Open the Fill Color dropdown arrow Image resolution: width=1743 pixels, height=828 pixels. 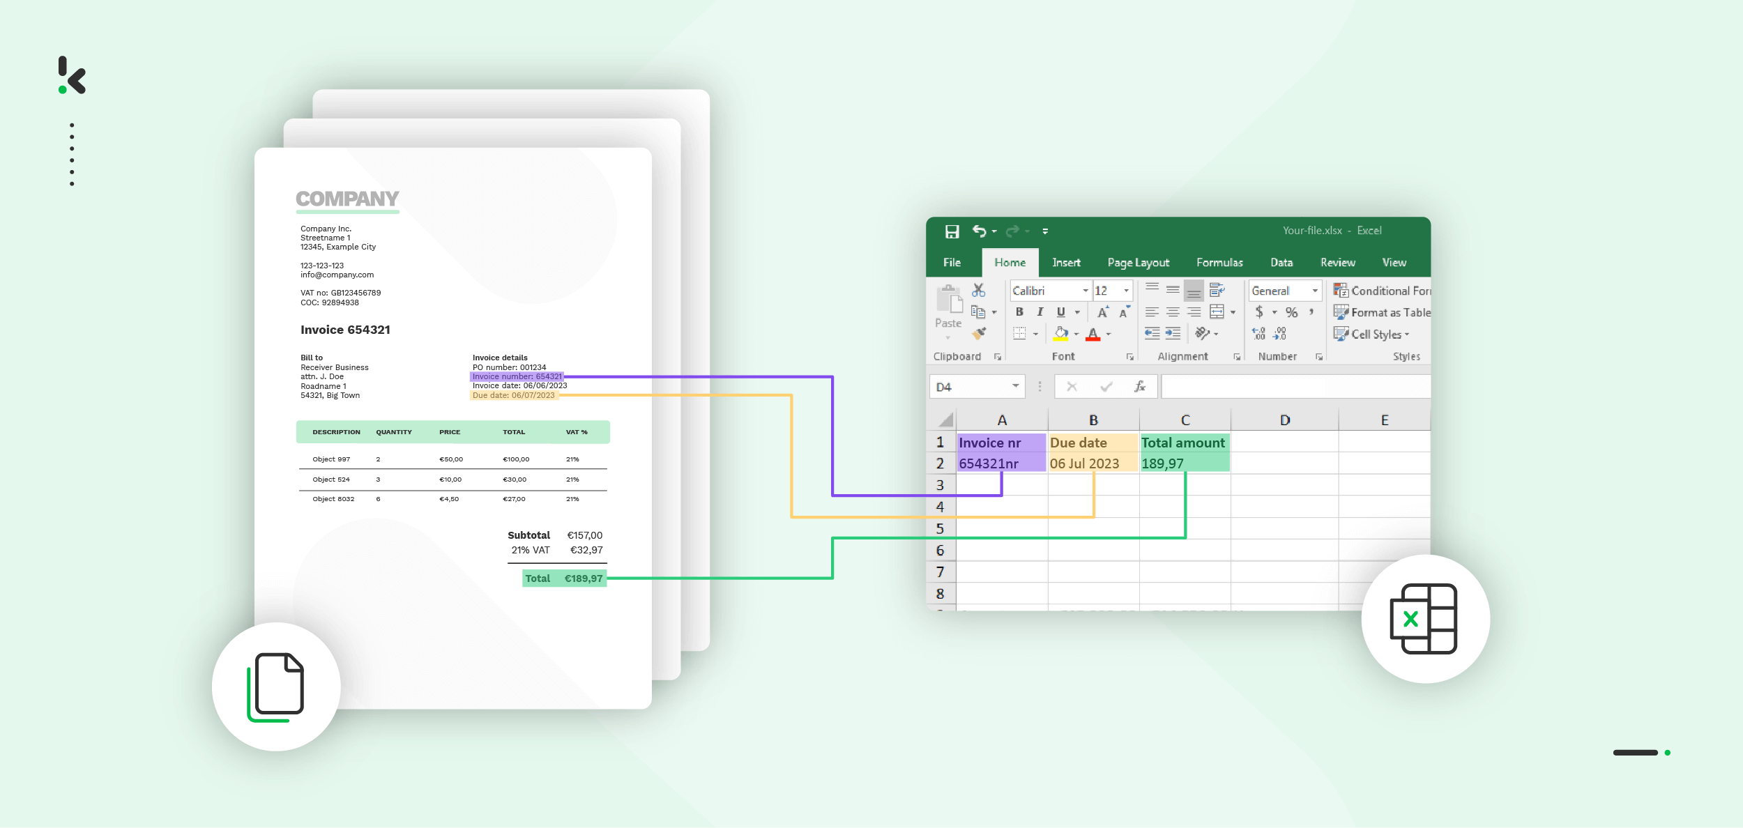click(x=1076, y=334)
